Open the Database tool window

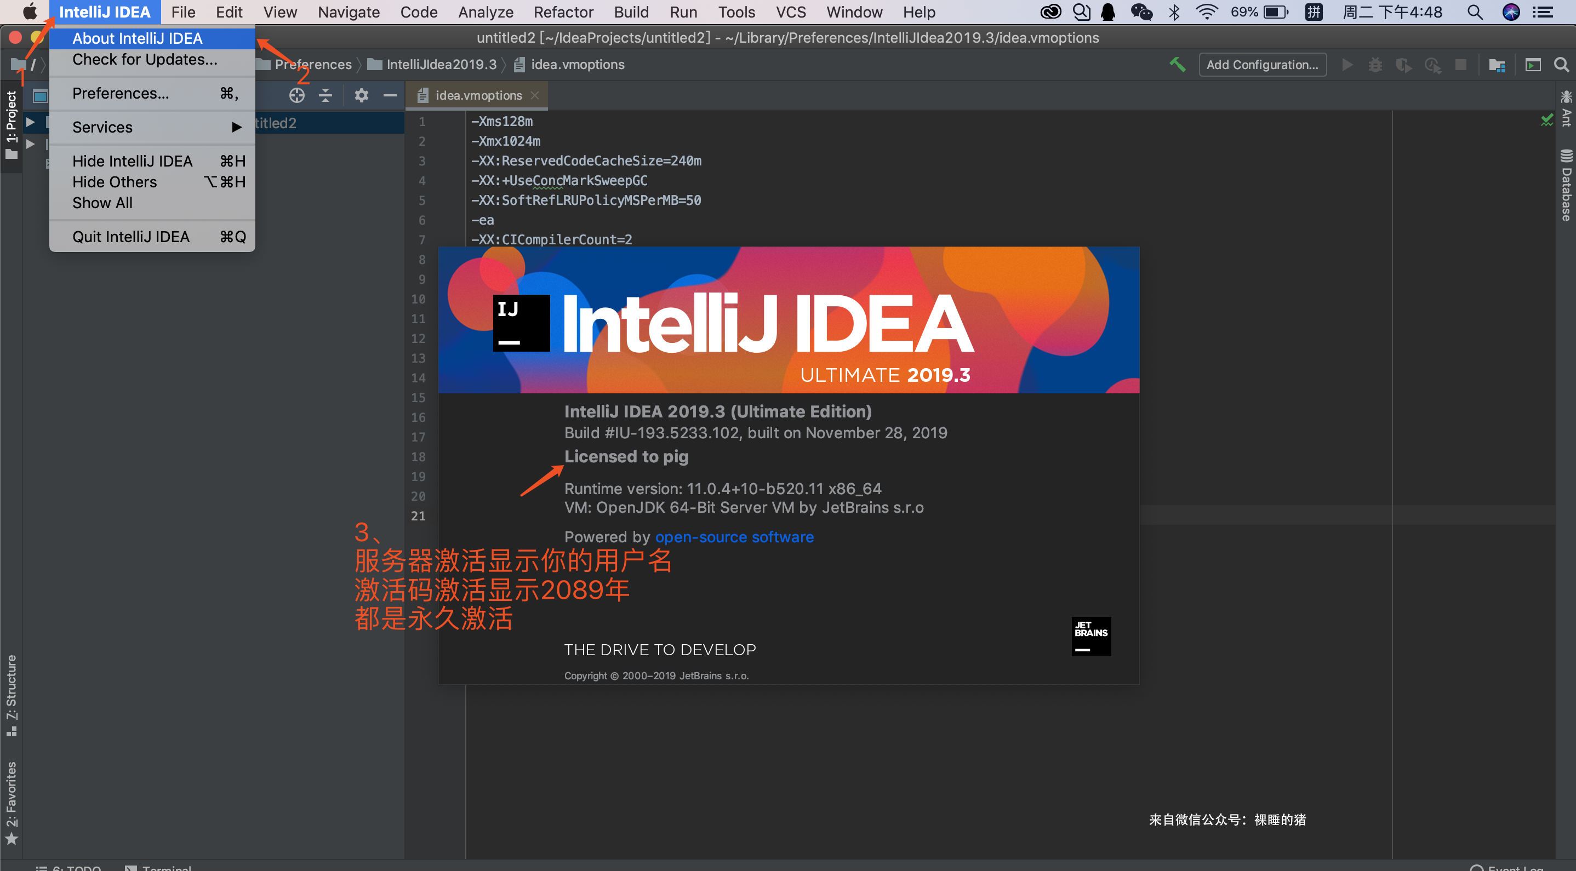click(1567, 184)
